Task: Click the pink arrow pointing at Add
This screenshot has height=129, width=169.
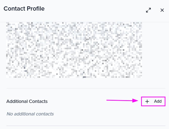Action: click(x=121, y=101)
